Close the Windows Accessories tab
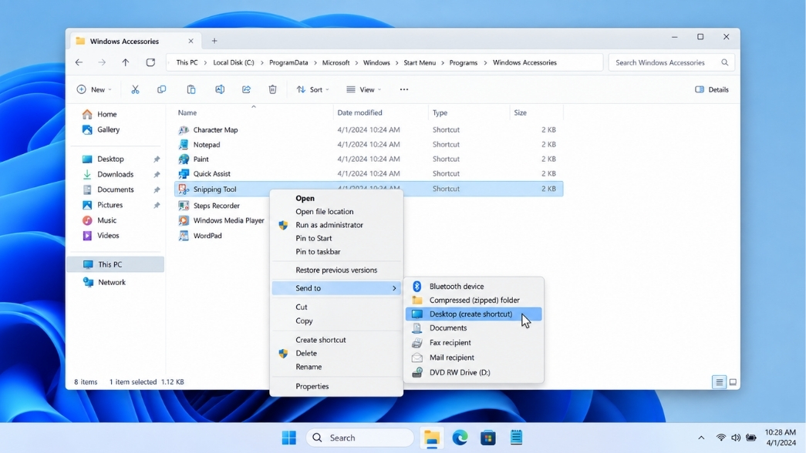This screenshot has height=453, width=806. [191, 41]
